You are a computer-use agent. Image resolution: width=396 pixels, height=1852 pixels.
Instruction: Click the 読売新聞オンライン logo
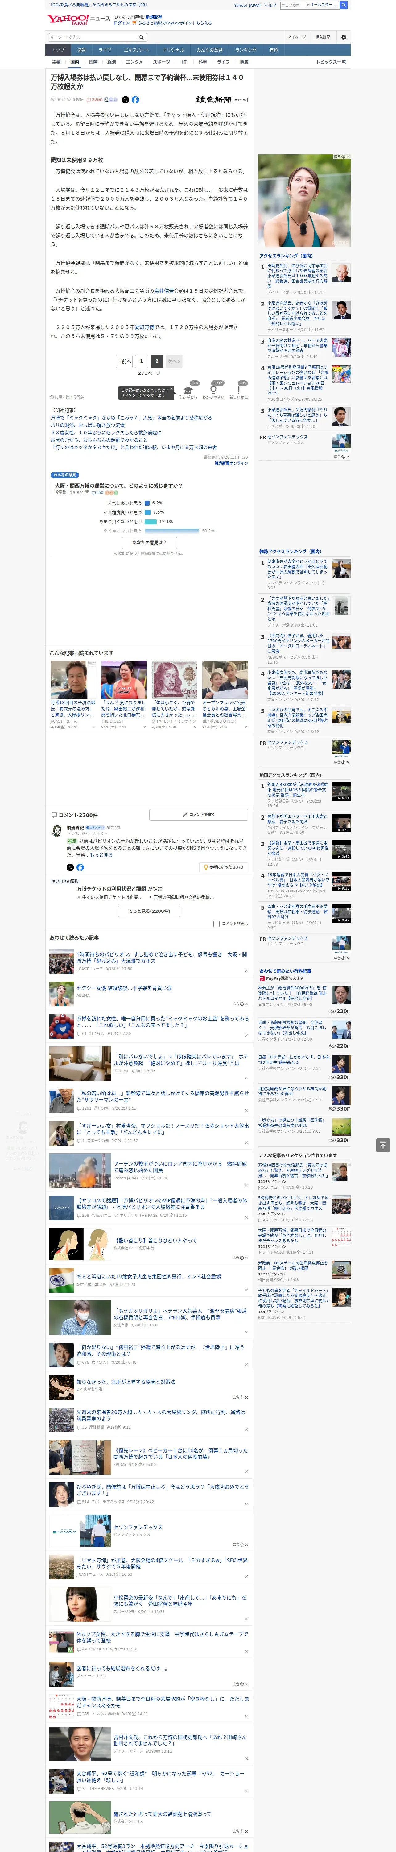(x=221, y=100)
